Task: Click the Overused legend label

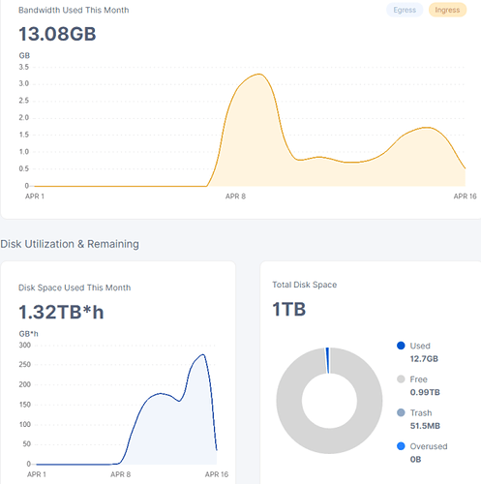Action: pos(429,446)
